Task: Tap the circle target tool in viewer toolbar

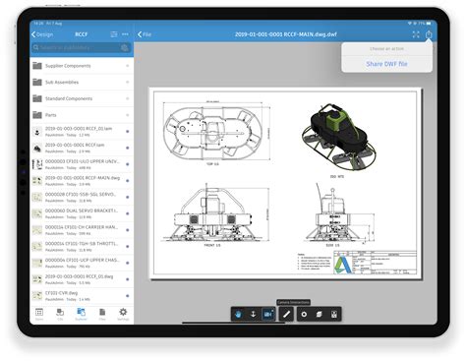Action: pos(304,314)
